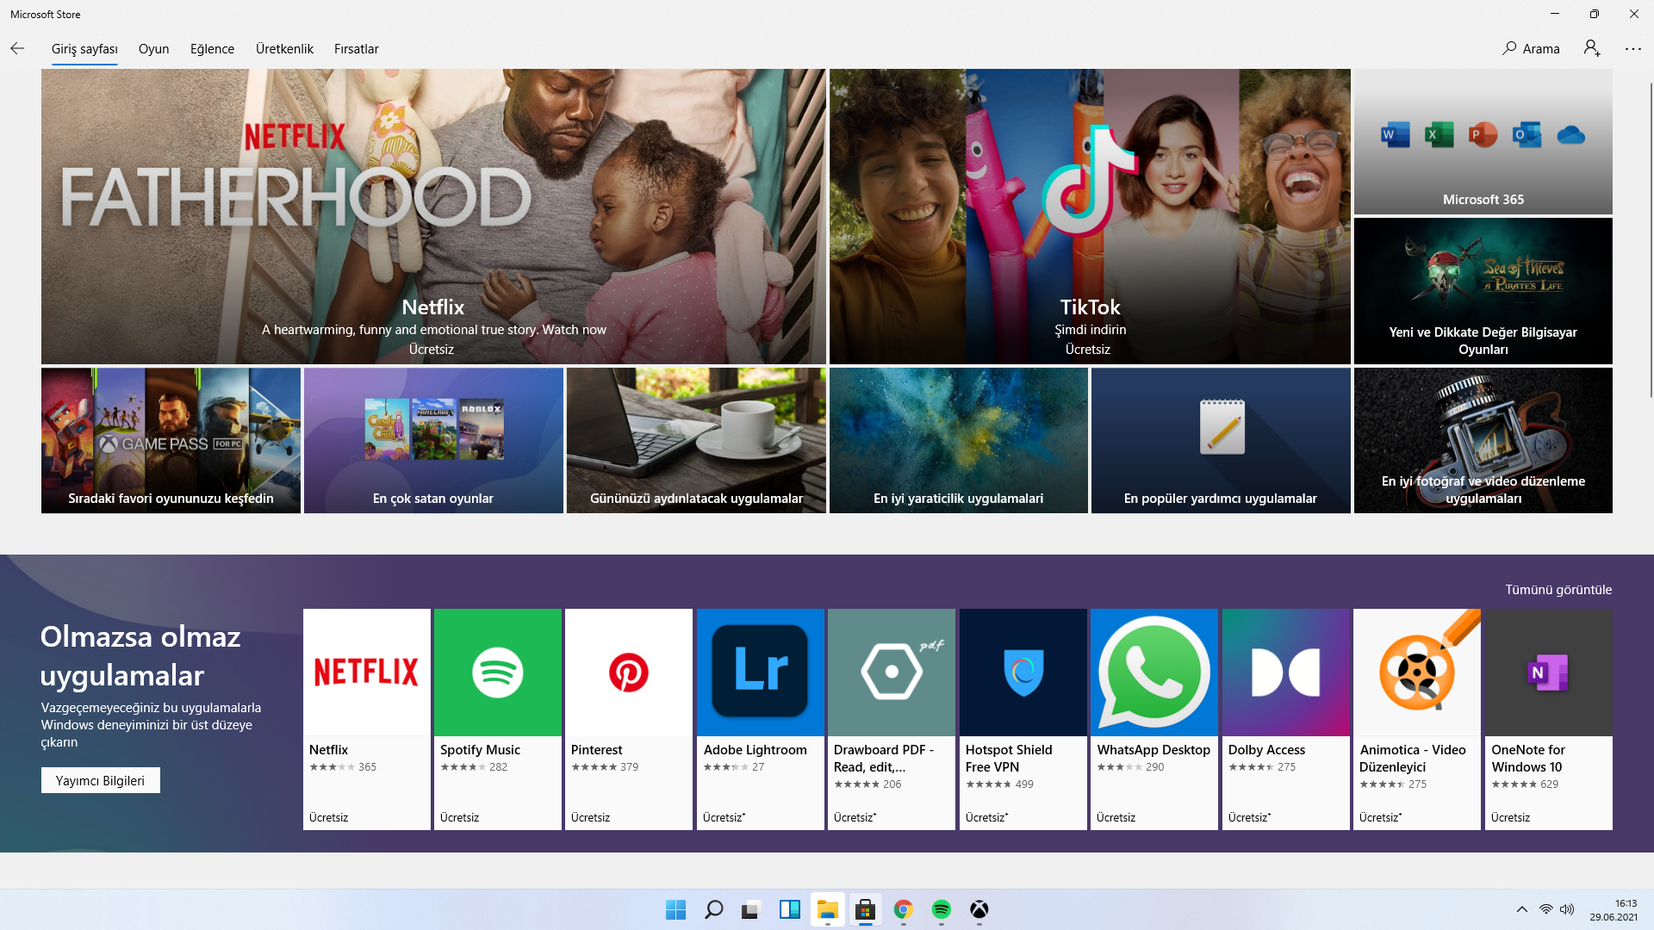Open the Netflix Fatherhood banner
This screenshot has height=930, width=1654.
433,216
